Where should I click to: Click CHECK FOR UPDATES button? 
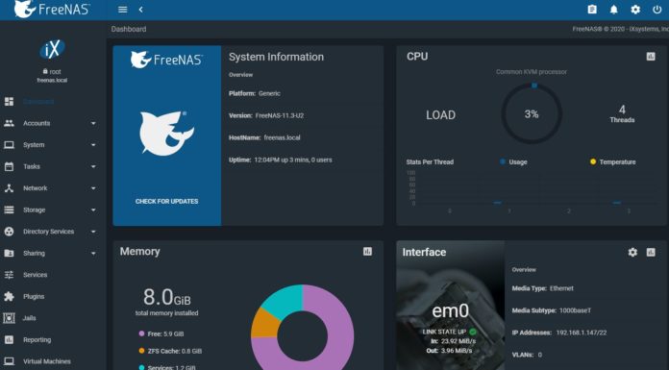[x=167, y=201]
